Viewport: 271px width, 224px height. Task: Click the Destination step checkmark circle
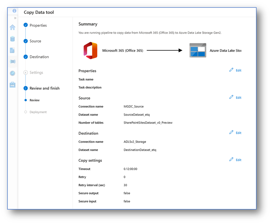point(25,57)
